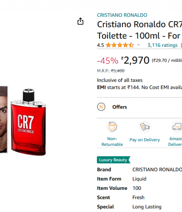
Task: Visit the CRISTIANO RONALDO brand store link
Action: (122, 15)
